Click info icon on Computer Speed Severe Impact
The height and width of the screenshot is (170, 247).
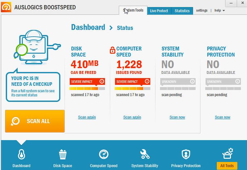147,81
